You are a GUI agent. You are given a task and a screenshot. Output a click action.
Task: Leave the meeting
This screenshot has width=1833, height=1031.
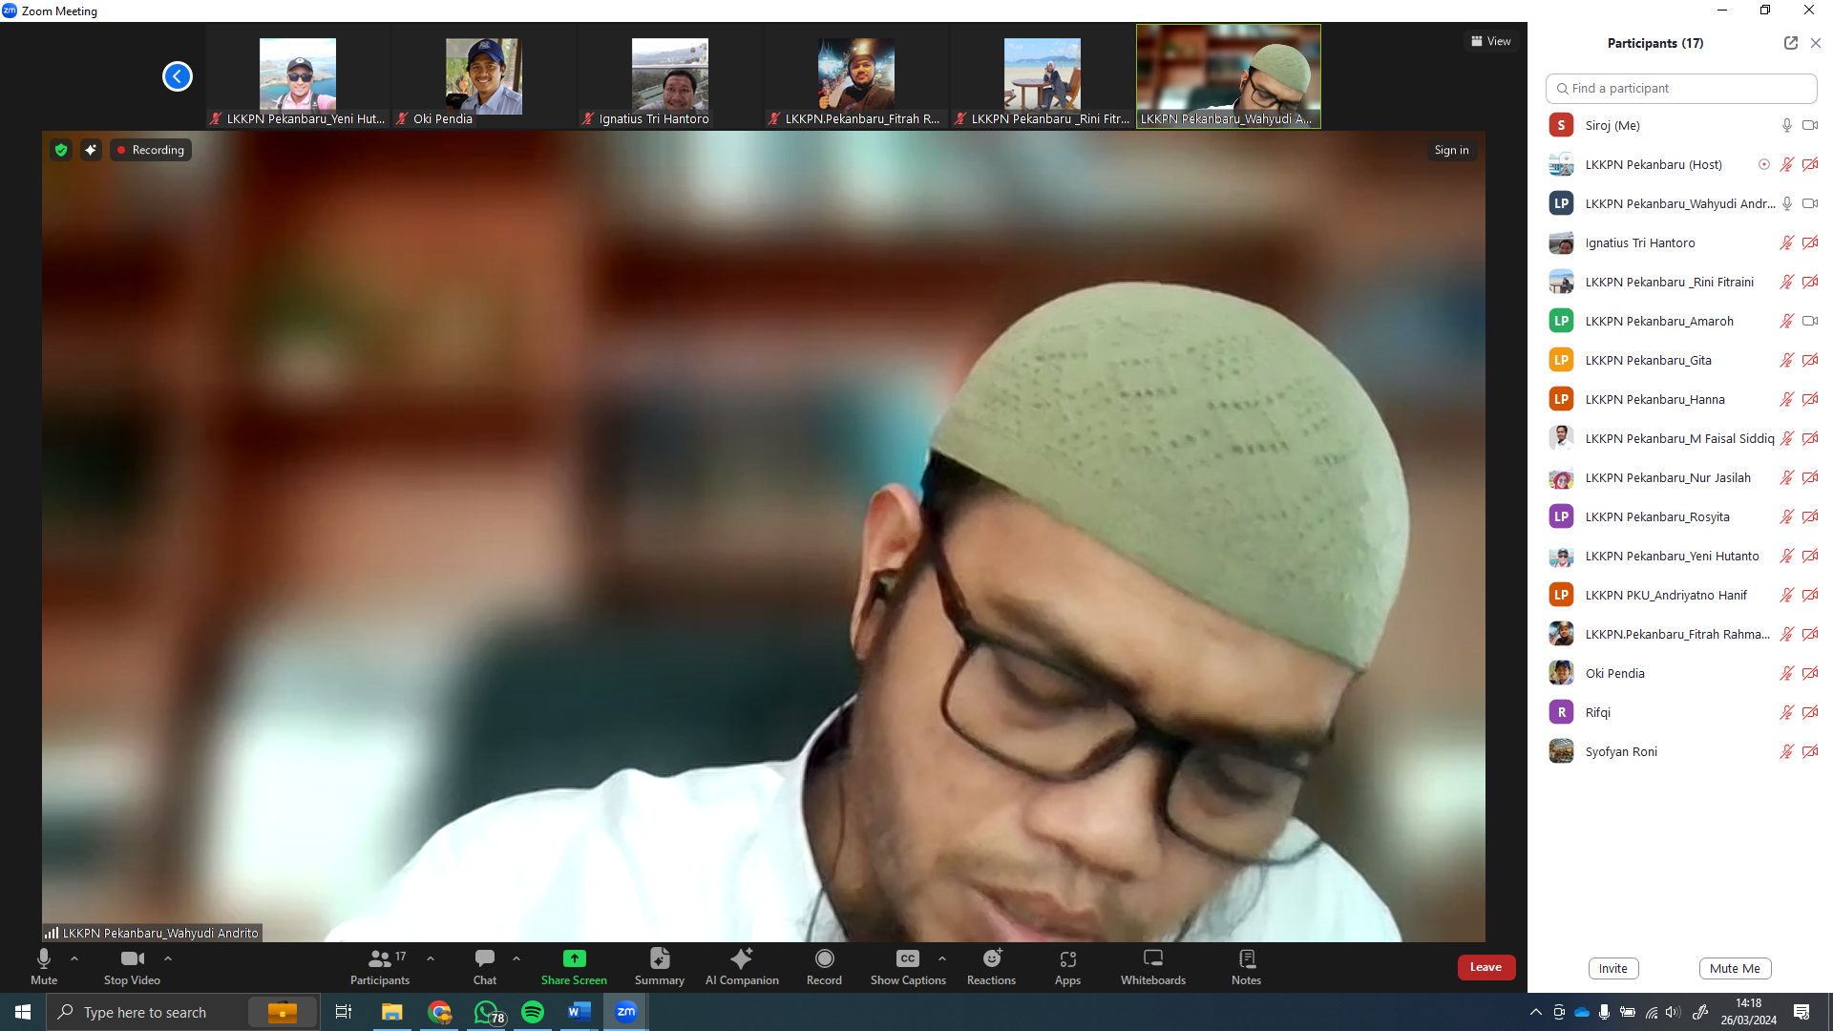tap(1485, 967)
